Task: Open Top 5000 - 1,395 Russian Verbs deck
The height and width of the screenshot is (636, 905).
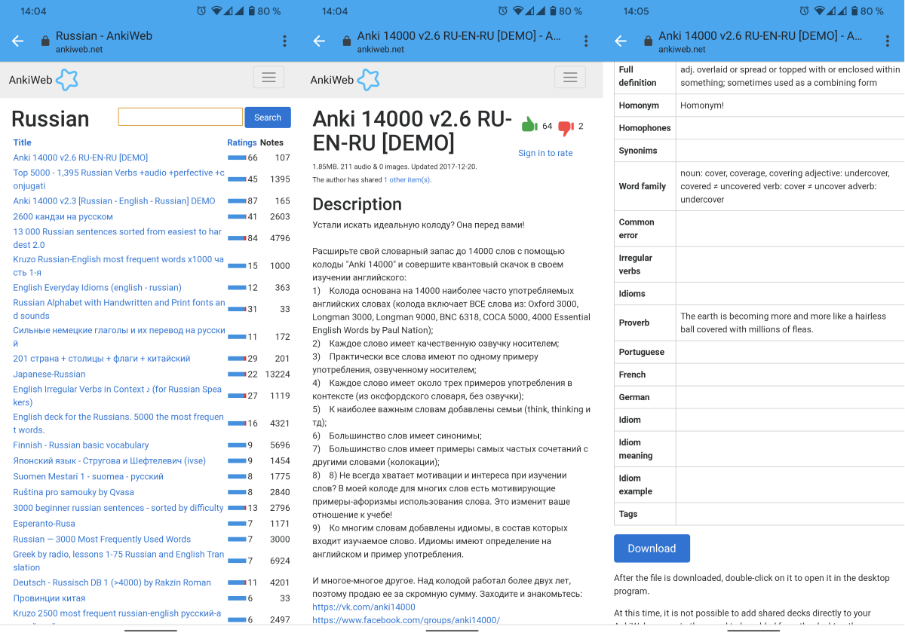Action: tap(119, 179)
